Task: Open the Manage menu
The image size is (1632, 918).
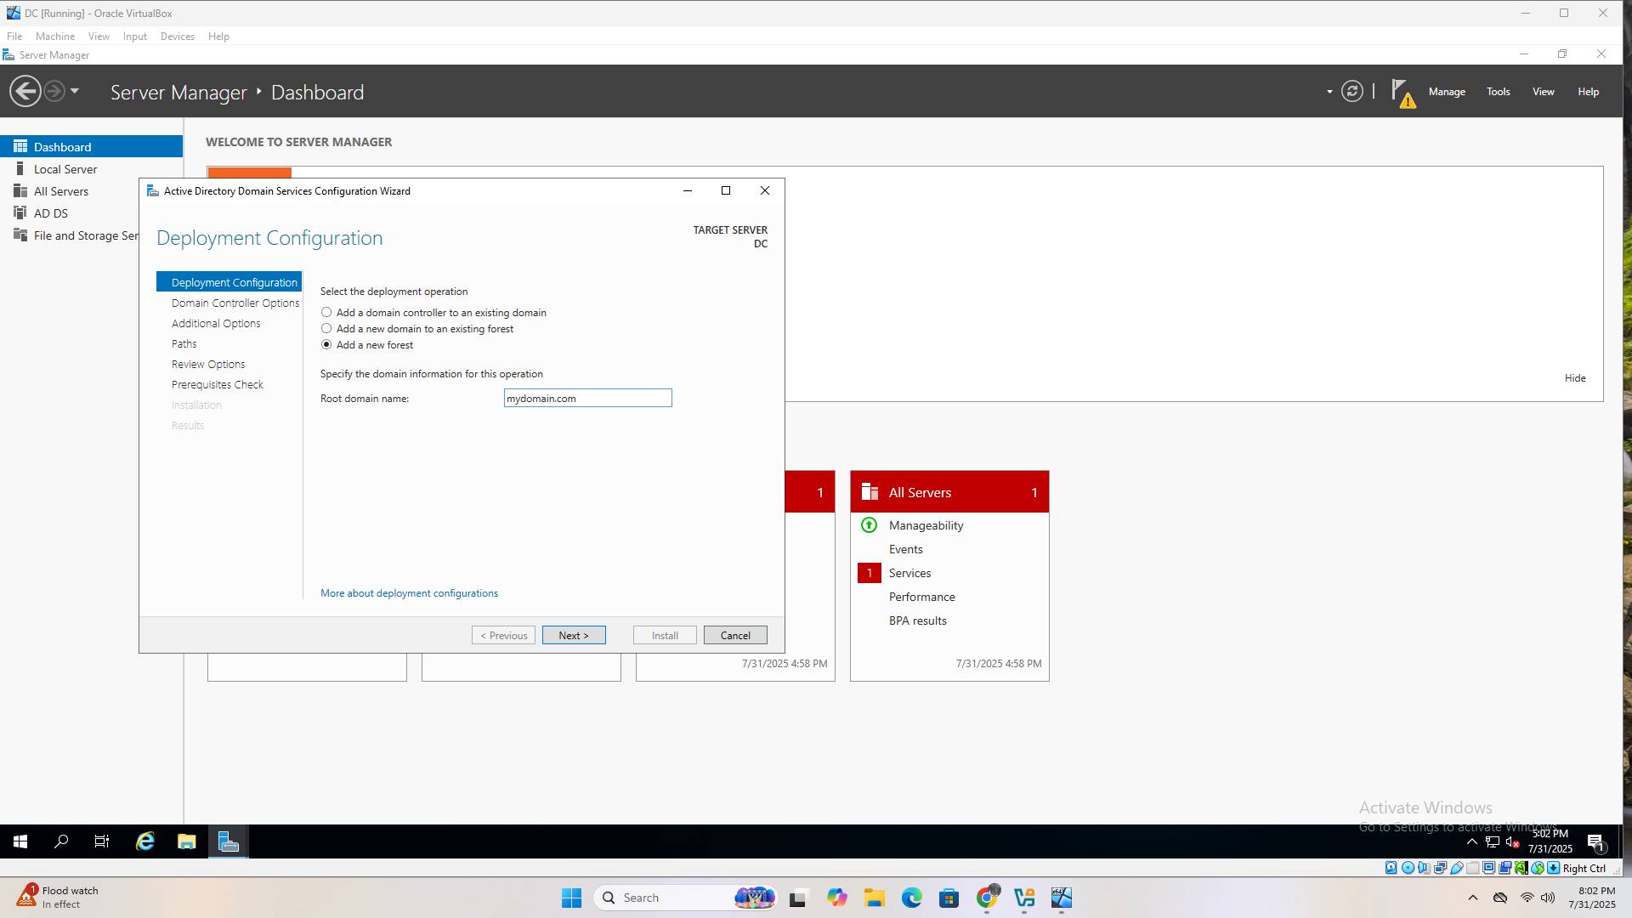Action: click(x=1446, y=92)
